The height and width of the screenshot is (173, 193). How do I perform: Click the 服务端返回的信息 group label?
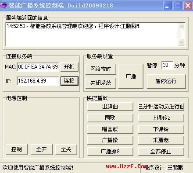pyautogui.click(x=27, y=18)
